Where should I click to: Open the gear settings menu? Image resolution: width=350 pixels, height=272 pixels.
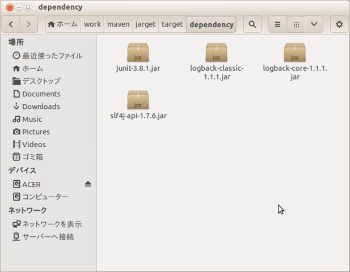339,24
